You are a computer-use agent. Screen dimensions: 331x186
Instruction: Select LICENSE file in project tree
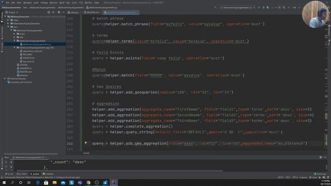point(22,65)
